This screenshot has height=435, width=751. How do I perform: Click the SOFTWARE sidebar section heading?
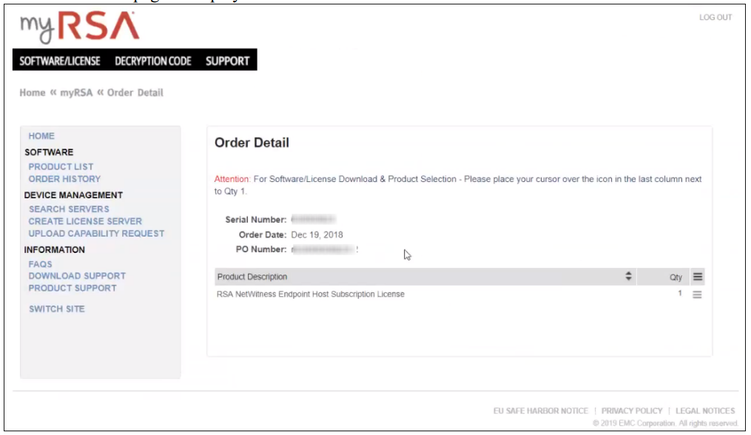[x=49, y=152]
